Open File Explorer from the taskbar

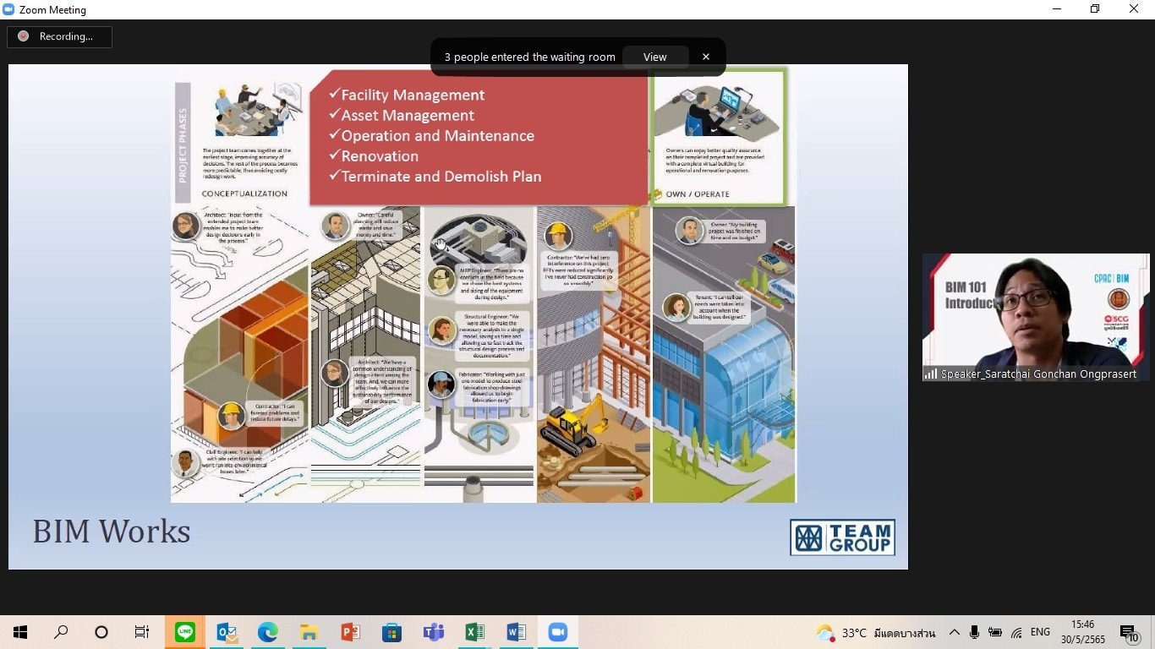click(309, 632)
